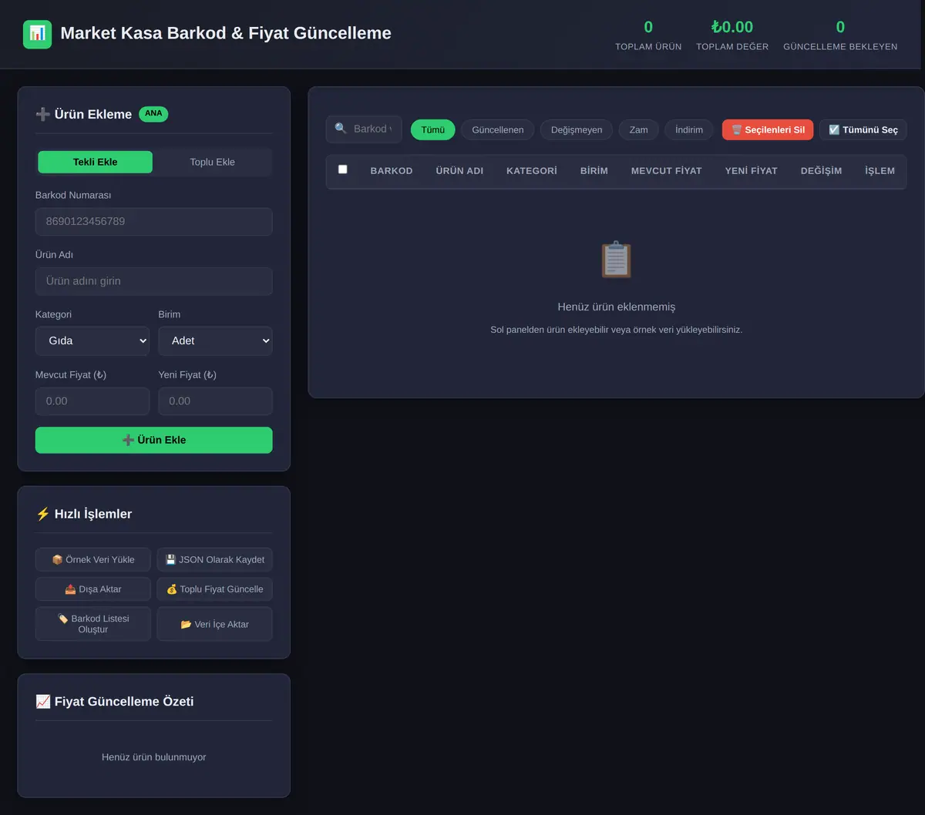Click the Fiyat Güncelleme Özeti heading
The image size is (925, 815).
point(115,702)
